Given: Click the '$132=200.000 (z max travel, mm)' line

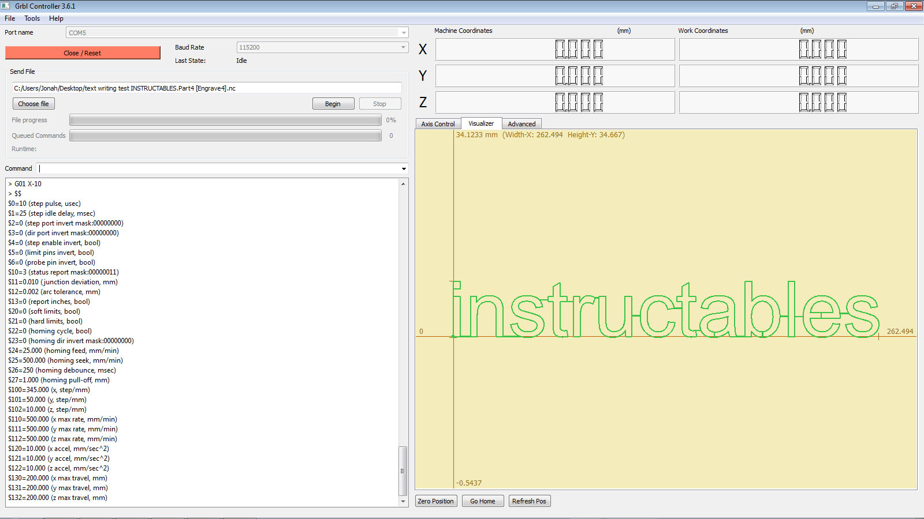Looking at the screenshot, I should click(58, 498).
